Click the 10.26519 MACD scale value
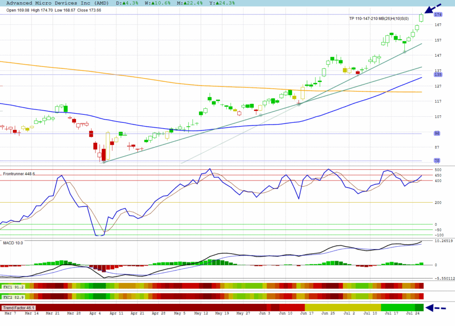The height and width of the screenshot is (326, 455). point(443,241)
